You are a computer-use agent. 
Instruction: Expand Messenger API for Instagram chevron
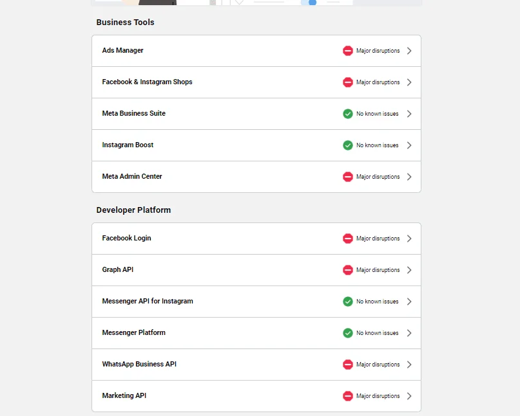tap(409, 302)
